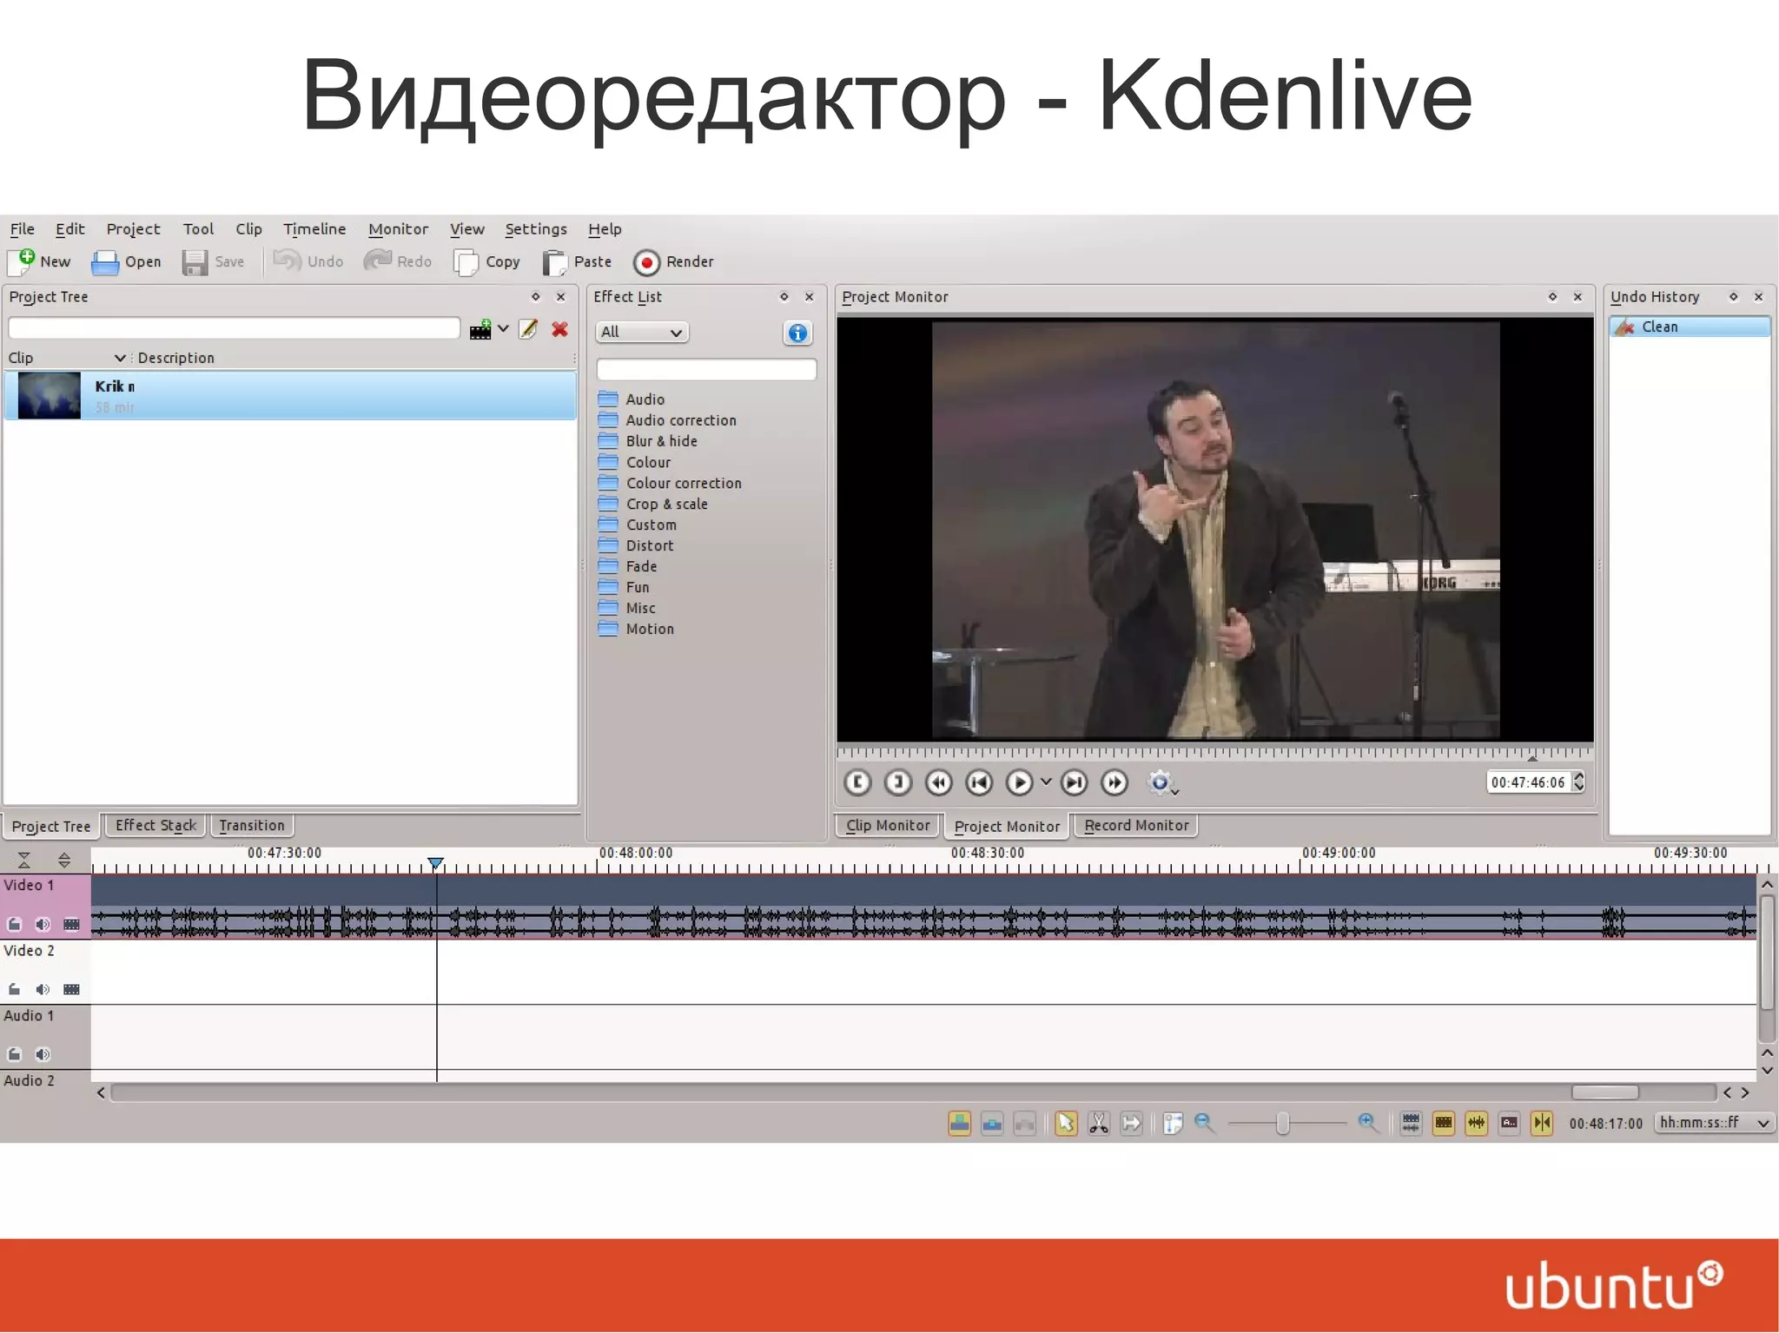Toggle video visibility on Video 1 track
1779x1333 pixels.
(x=71, y=924)
